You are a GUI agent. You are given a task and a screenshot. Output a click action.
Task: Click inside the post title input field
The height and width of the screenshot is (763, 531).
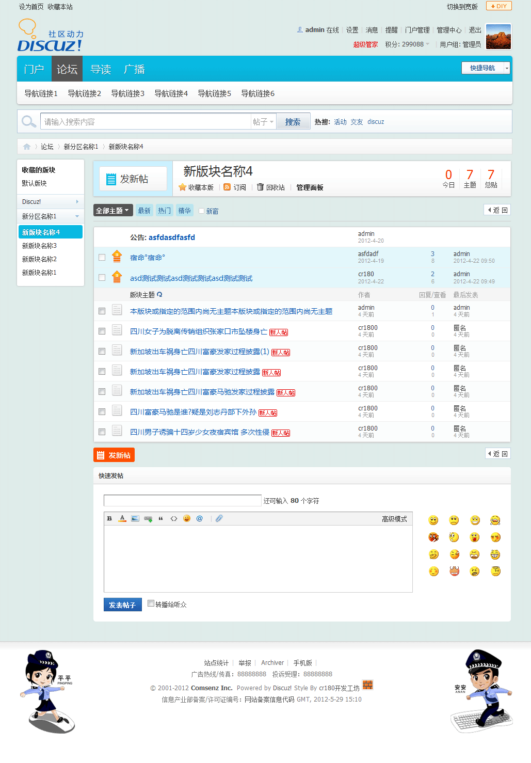tap(182, 500)
